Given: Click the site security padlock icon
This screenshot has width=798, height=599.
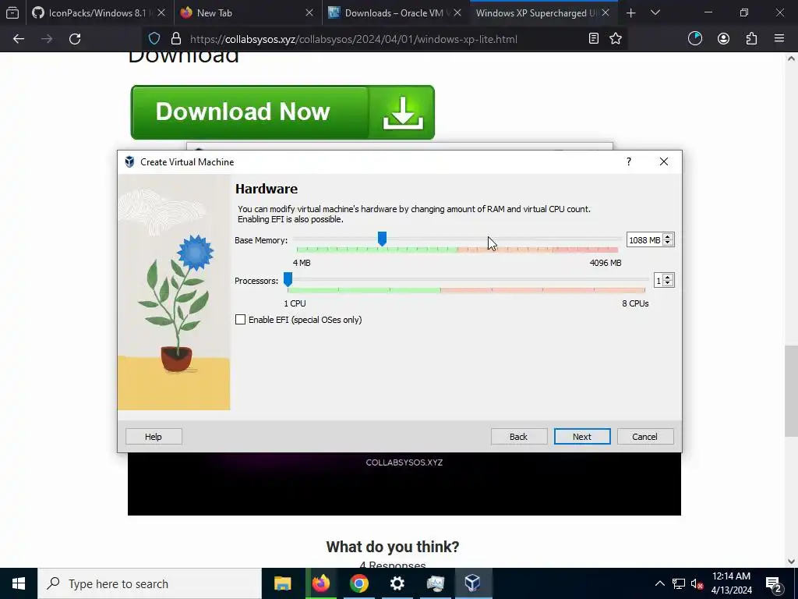Looking at the screenshot, I should pyautogui.click(x=176, y=39).
